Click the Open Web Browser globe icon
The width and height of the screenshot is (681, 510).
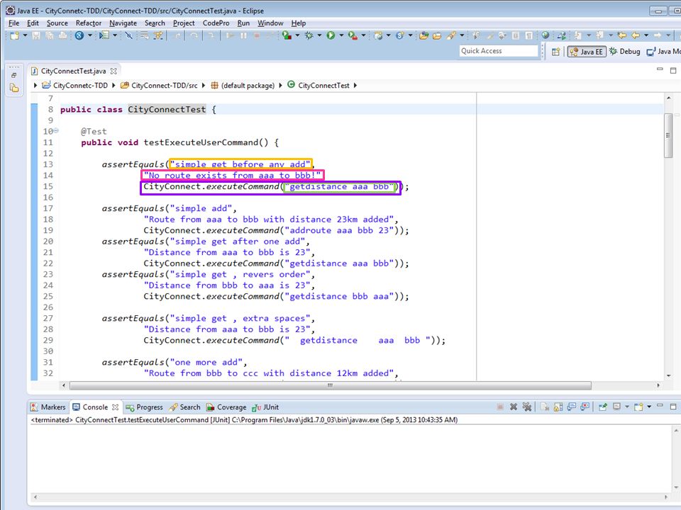point(546,35)
